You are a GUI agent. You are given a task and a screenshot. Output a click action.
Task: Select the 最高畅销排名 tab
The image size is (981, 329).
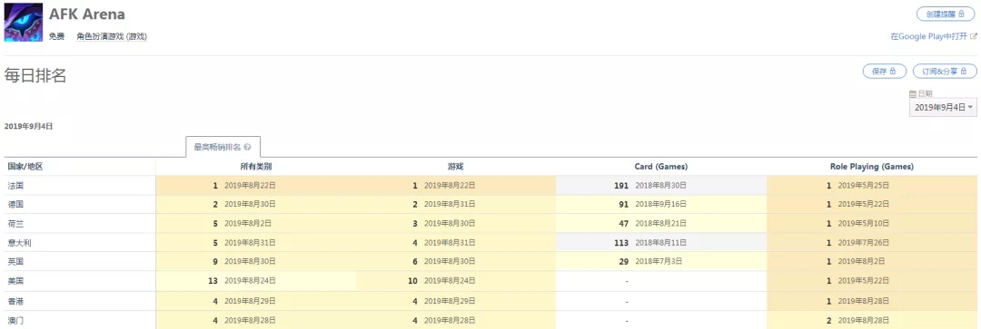tap(223, 148)
